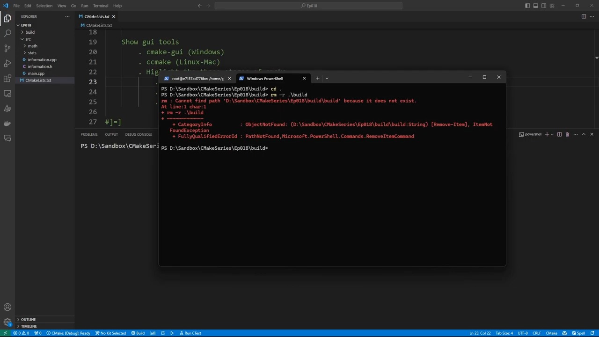The image size is (599, 337).
Task: Open the Accounts menu icon
Action: pyautogui.click(x=7, y=307)
